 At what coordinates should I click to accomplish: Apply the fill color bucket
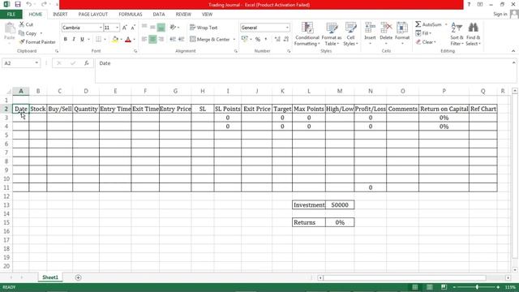115,40
